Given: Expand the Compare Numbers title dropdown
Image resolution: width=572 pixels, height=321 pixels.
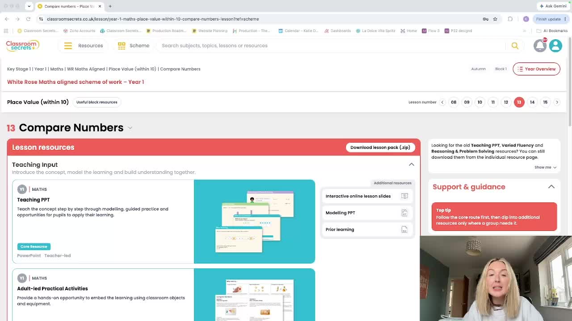Looking at the screenshot, I should click(130, 128).
